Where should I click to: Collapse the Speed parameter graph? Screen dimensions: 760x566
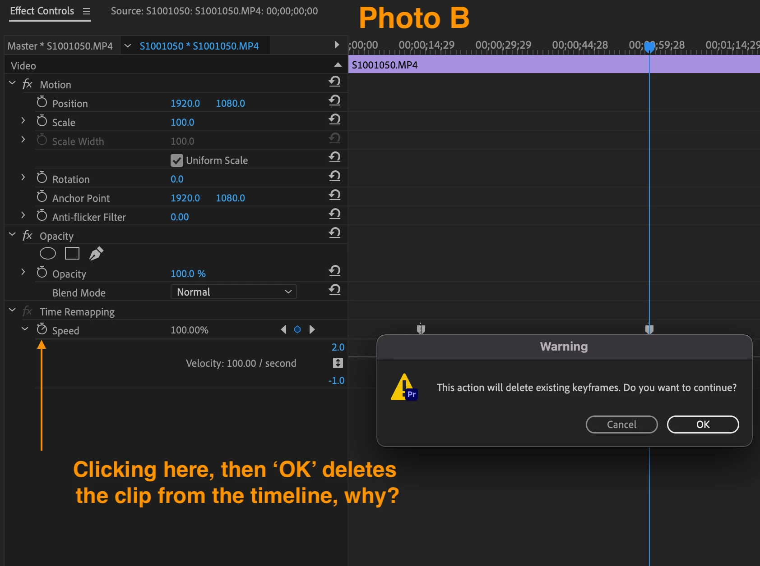pyautogui.click(x=25, y=329)
